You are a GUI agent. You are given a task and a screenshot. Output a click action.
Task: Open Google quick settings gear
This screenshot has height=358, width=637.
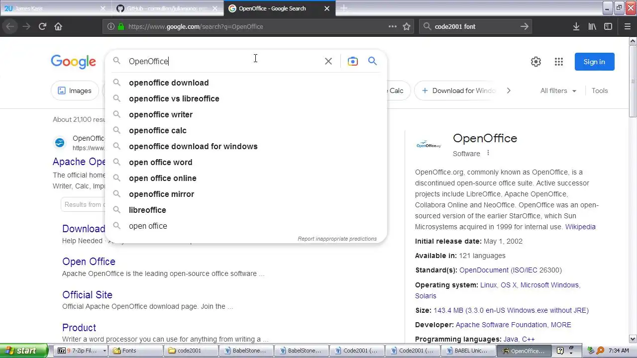[x=536, y=62]
